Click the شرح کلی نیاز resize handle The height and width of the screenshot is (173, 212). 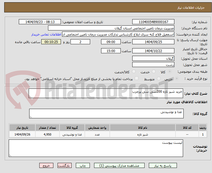(x=30, y=96)
